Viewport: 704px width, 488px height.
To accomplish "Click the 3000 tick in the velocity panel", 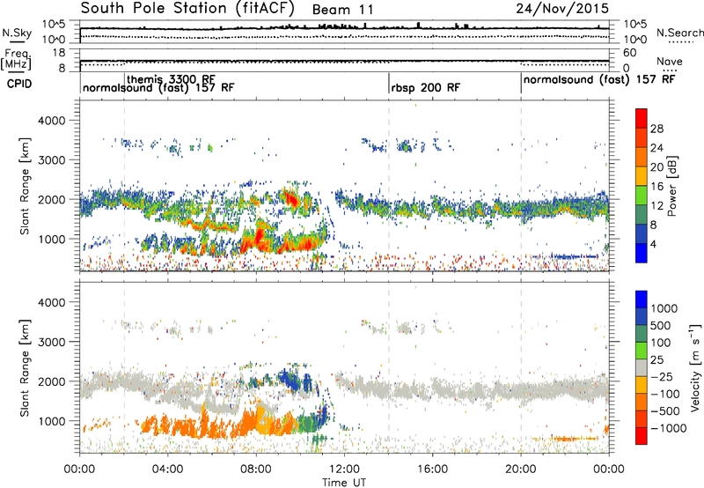I will tap(51, 342).
